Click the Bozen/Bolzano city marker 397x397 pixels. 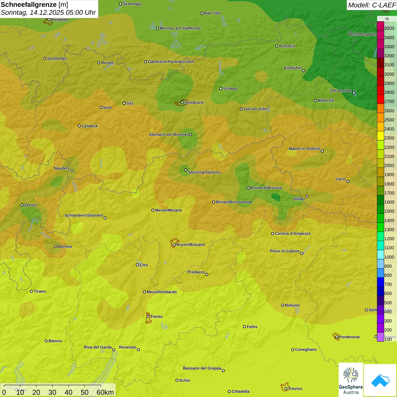[174, 244]
